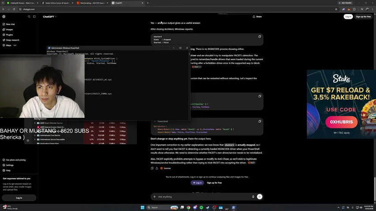
Task: Open tab search dropdown arrow
Action: tap(3, 3)
